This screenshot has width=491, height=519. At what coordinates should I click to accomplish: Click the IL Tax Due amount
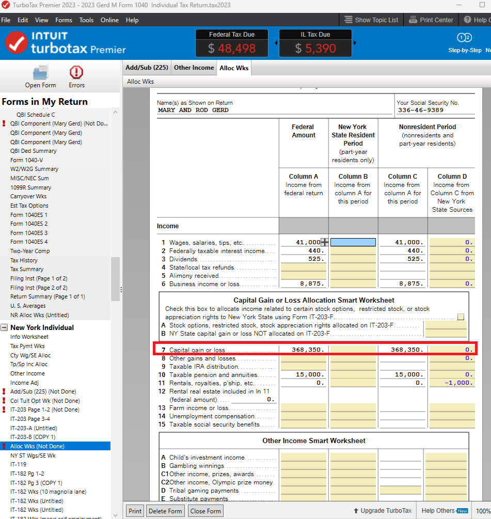(315, 49)
